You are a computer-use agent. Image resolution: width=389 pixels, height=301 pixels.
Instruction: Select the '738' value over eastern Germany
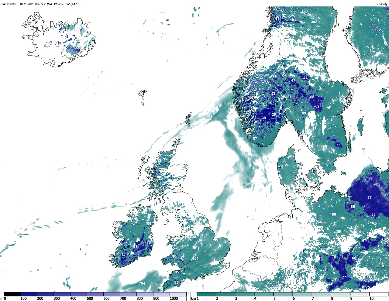tap(338, 231)
